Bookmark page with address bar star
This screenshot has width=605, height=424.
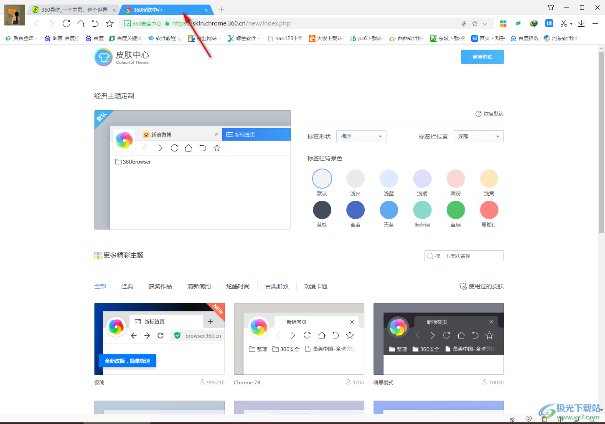[x=475, y=24]
